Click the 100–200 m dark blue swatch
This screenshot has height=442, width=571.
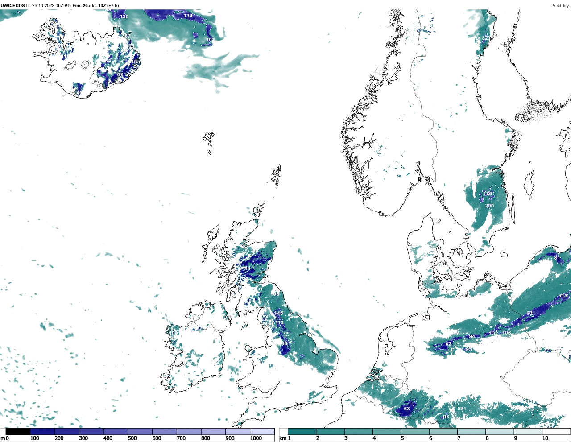[x=42, y=431]
